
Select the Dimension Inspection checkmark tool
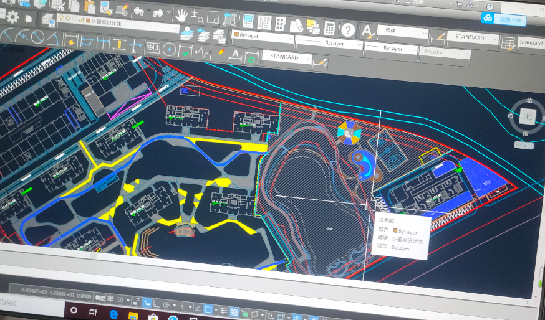pyautogui.click(x=185, y=51)
